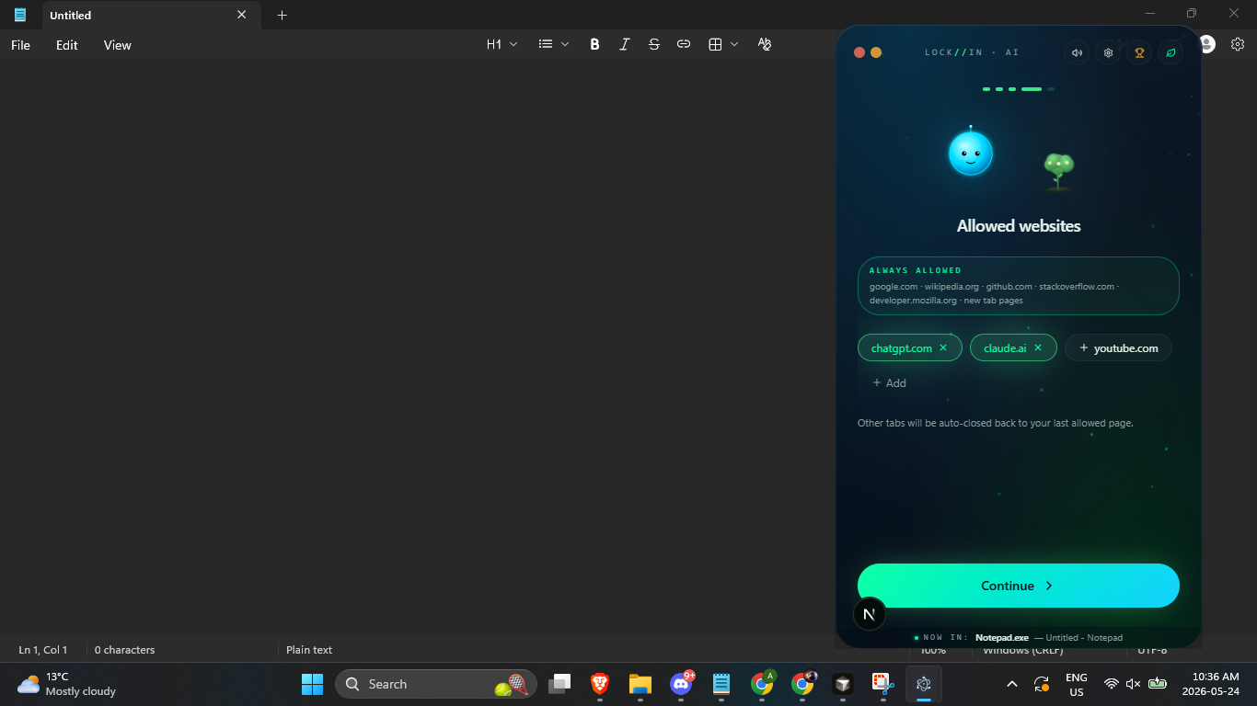1257x706 pixels.
Task: Insert a link in Notepad
Action: tap(683, 44)
